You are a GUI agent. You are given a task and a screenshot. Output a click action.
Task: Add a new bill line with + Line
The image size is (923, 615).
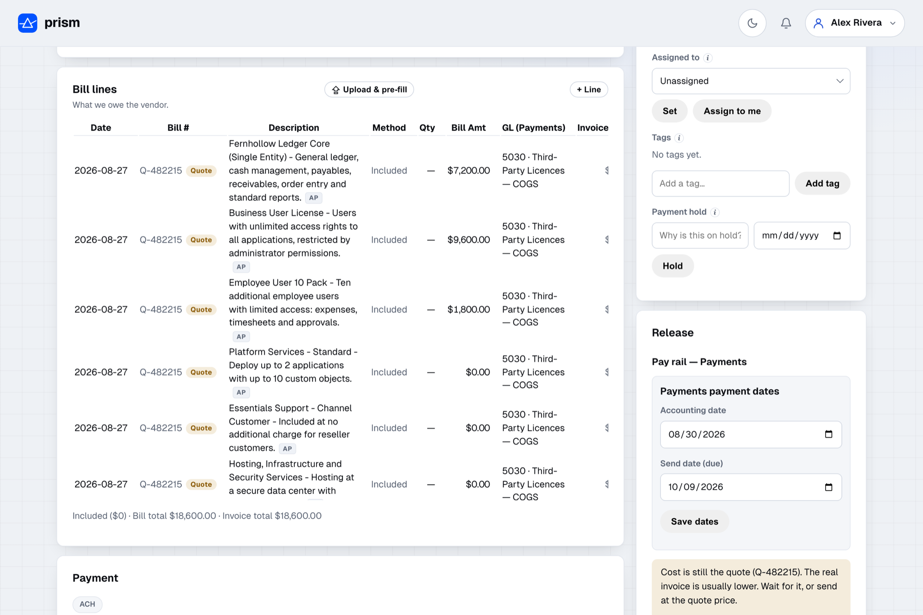(x=589, y=90)
